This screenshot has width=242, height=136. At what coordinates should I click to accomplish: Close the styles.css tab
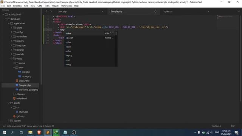click(208, 12)
